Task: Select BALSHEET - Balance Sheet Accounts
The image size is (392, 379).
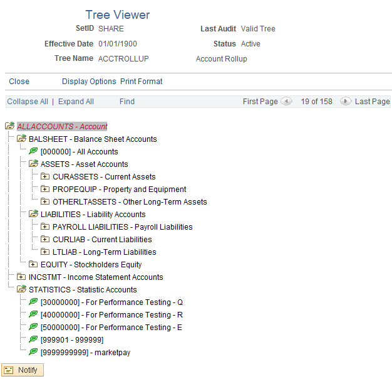Action: pos(93,139)
